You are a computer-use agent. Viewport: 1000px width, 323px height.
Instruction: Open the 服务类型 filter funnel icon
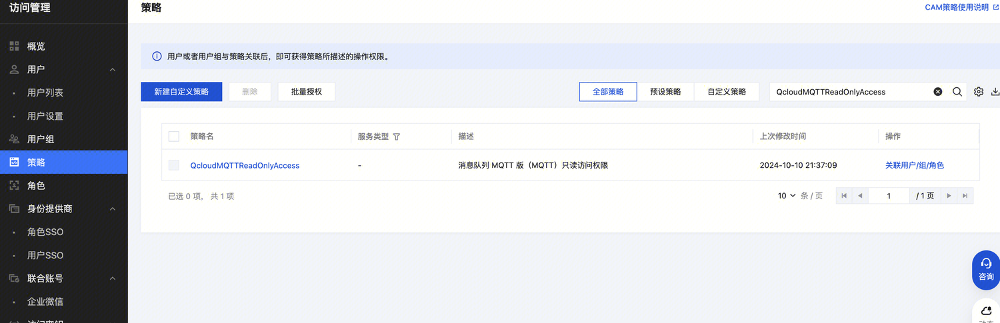pos(397,137)
